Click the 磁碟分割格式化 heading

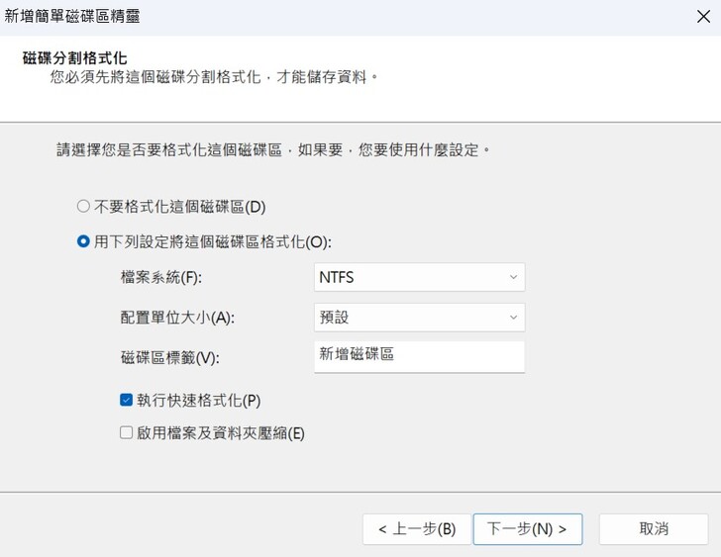(x=75, y=58)
